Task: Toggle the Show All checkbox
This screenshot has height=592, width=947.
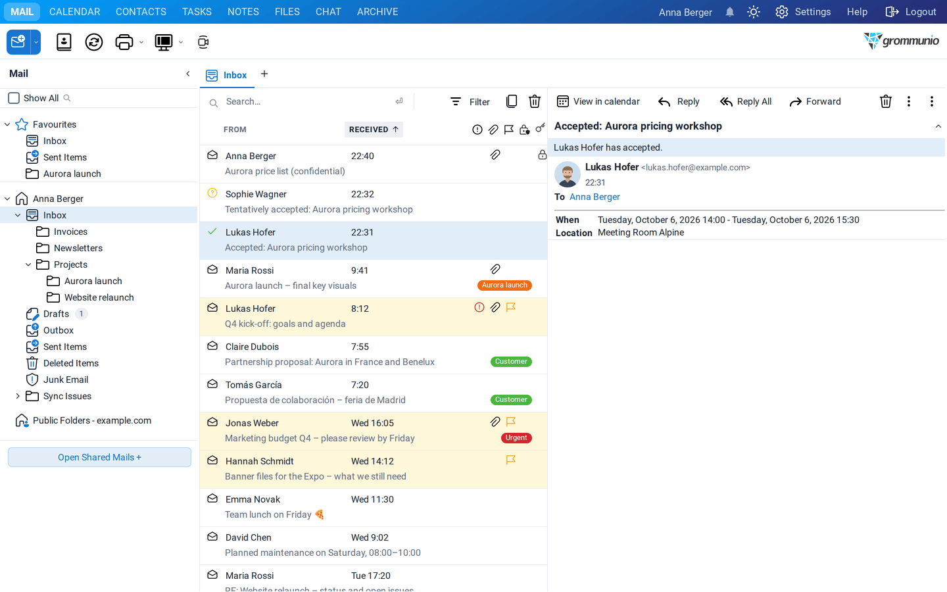Action: (14, 98)
